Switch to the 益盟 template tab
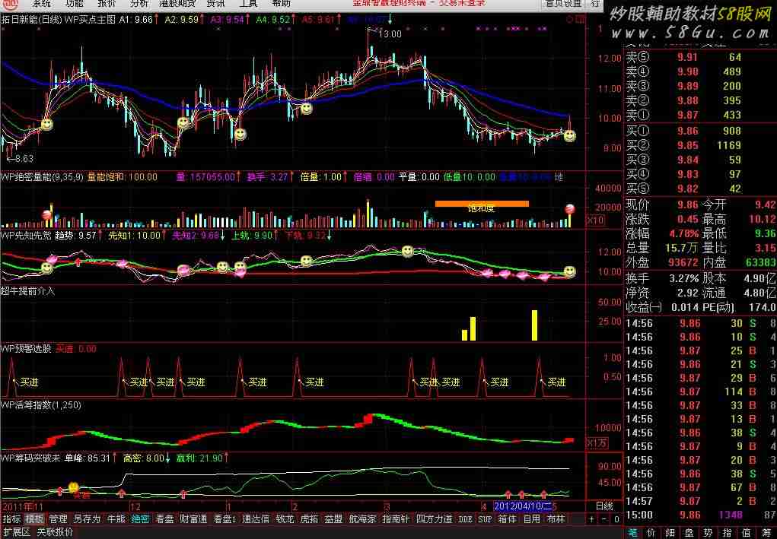Viewport: 777px width, 539px height. 333,518
